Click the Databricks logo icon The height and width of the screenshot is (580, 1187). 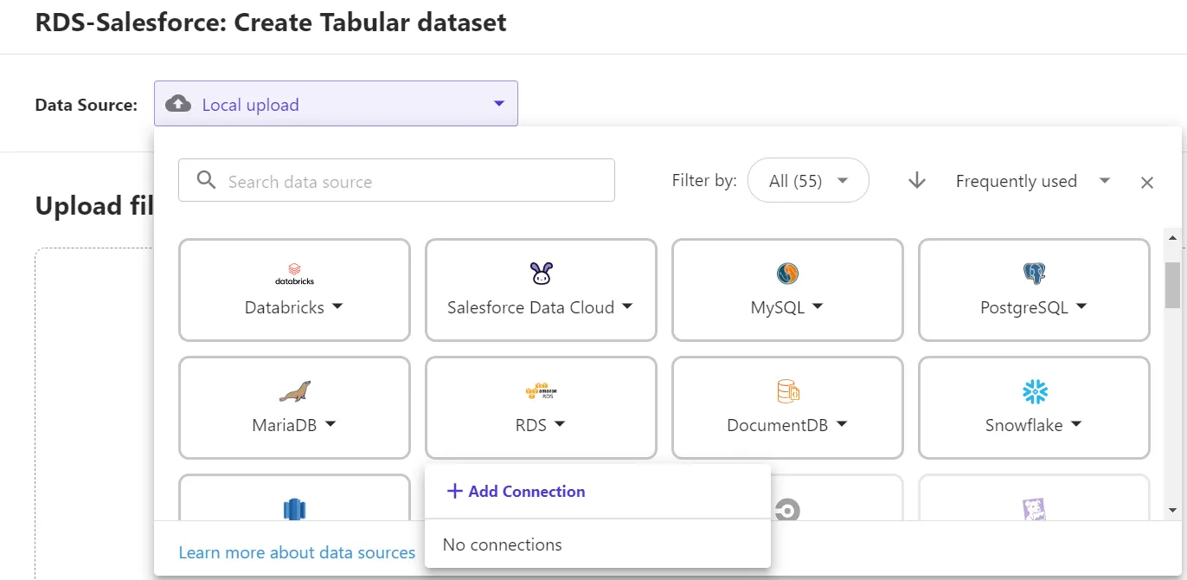294,274
